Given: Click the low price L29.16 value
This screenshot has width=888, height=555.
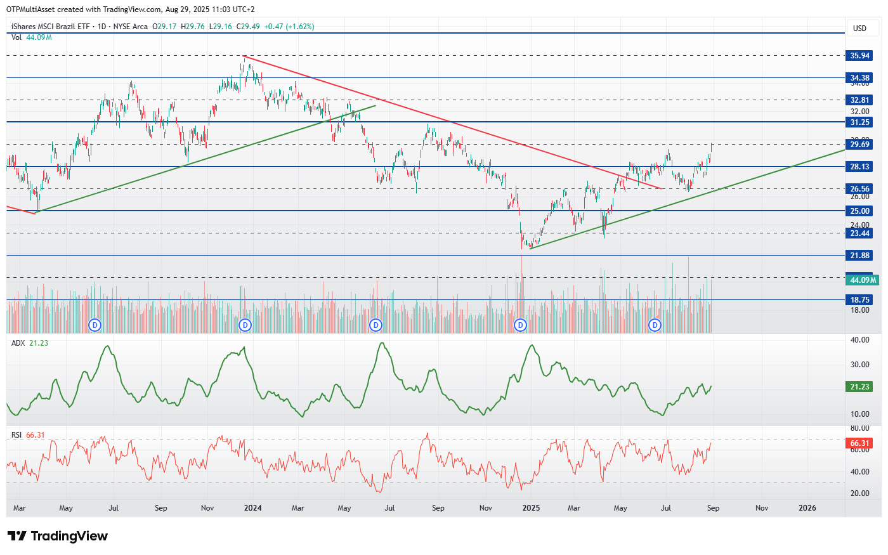Looking at the screenshot, I should [220, 27].
